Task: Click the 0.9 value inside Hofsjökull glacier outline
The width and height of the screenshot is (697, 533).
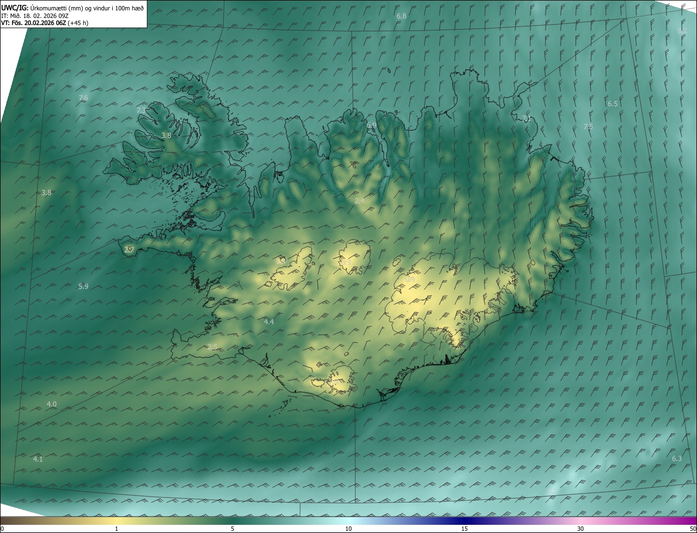Action: [347, 263]
